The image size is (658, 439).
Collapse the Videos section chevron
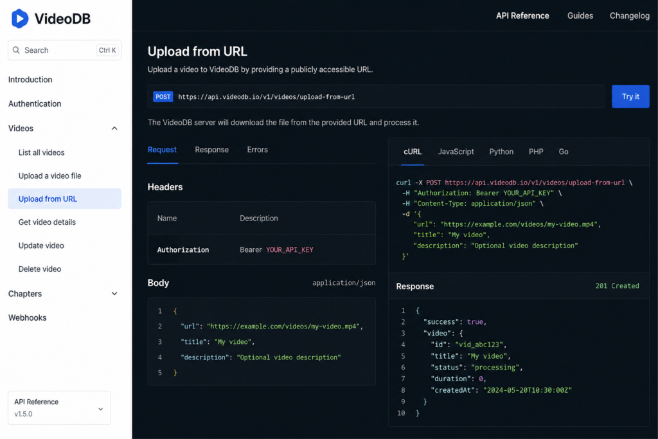tap(114, 128)
